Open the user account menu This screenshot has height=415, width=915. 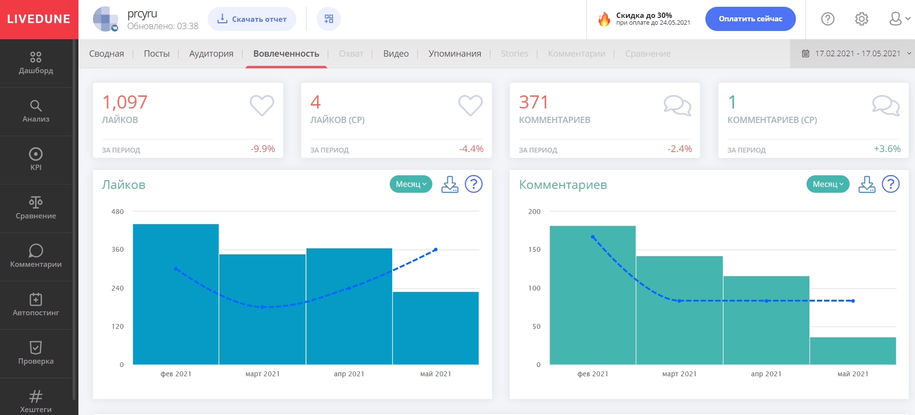click(898, 19)
